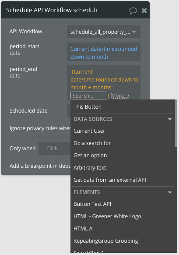Click the DATA SOURCES header text
This screenshot has width=179, height=255.
click(x=93, y=119)
